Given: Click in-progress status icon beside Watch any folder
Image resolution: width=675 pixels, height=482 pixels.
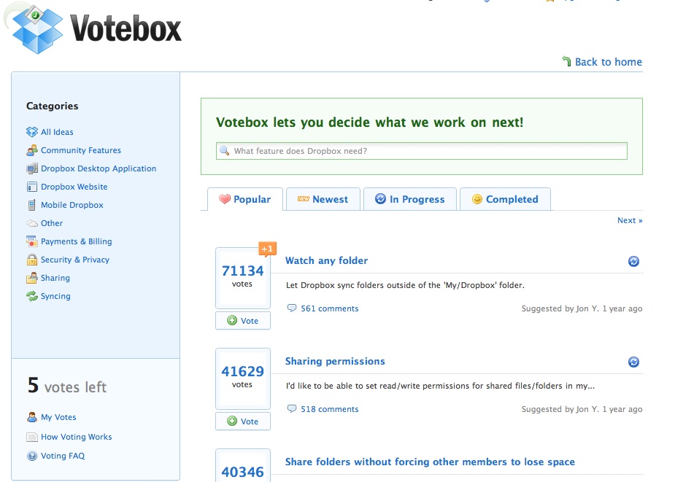Looking at the screenshot, I should point(633,261).
